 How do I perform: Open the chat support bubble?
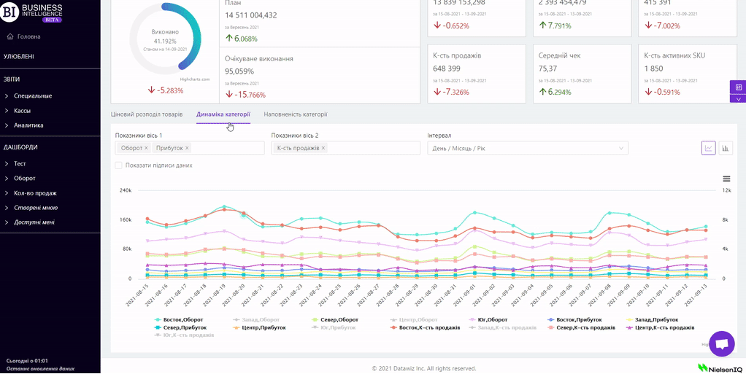click(721, 343)
